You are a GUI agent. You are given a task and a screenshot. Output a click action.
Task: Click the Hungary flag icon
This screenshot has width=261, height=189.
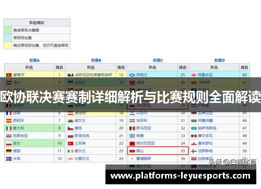point(132,121)
